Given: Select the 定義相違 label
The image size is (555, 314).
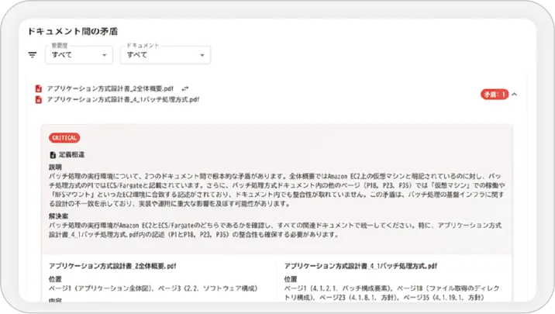Looking at the screenshot, I should [x=71, y=155].
